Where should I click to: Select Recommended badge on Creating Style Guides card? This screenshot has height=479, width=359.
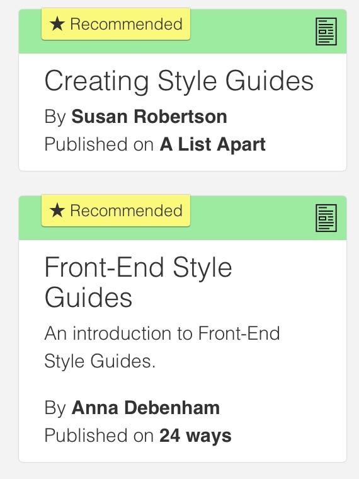[116, 24]
